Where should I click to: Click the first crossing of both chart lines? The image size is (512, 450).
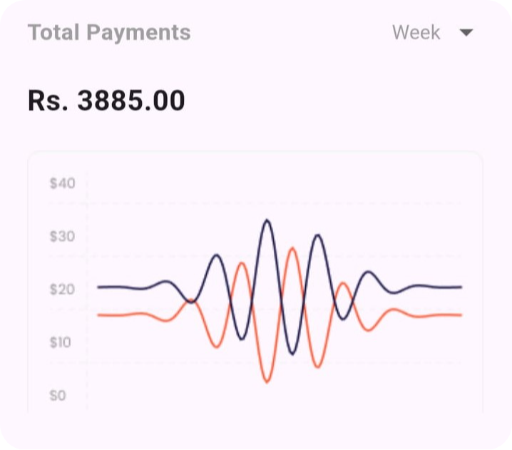coord(192,302)
